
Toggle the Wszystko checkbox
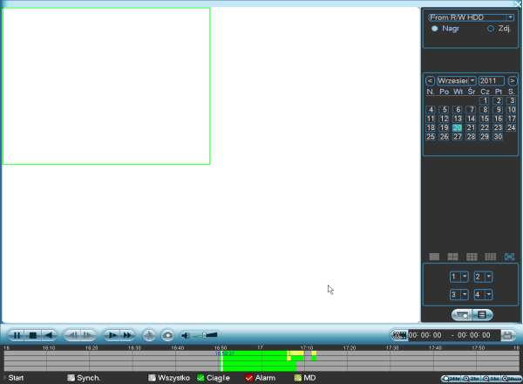point(152,378)
